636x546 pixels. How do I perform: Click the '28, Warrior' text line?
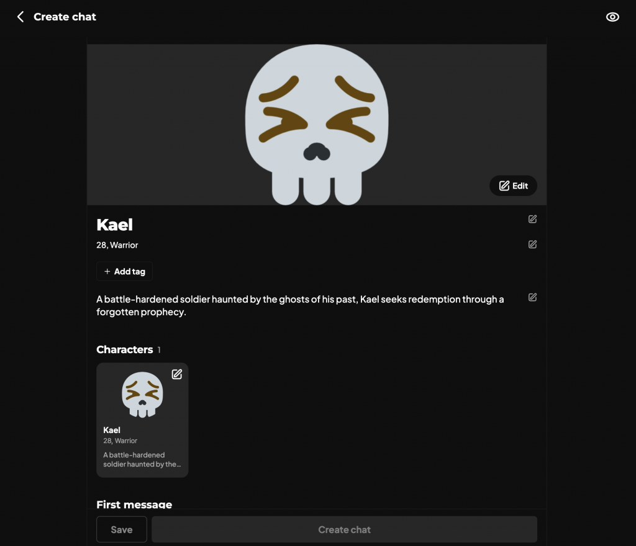[x=117, y=245]
